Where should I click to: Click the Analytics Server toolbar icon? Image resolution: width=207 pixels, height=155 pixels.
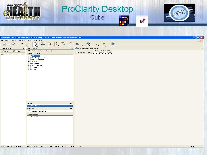pos(88,44)
